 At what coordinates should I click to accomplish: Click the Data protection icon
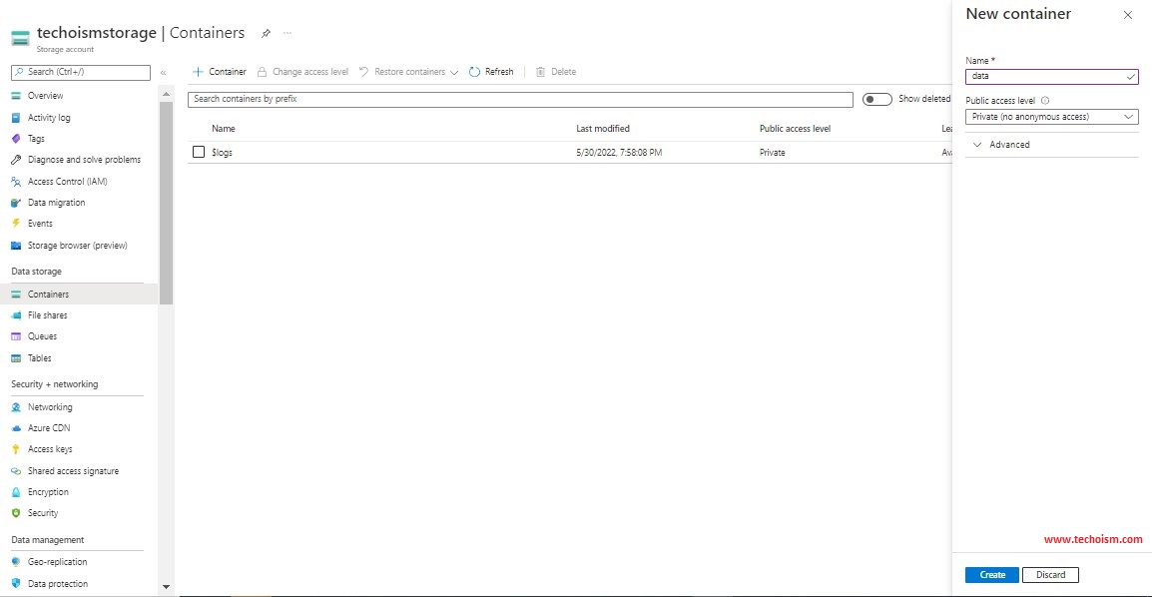(x=16, y=584)
